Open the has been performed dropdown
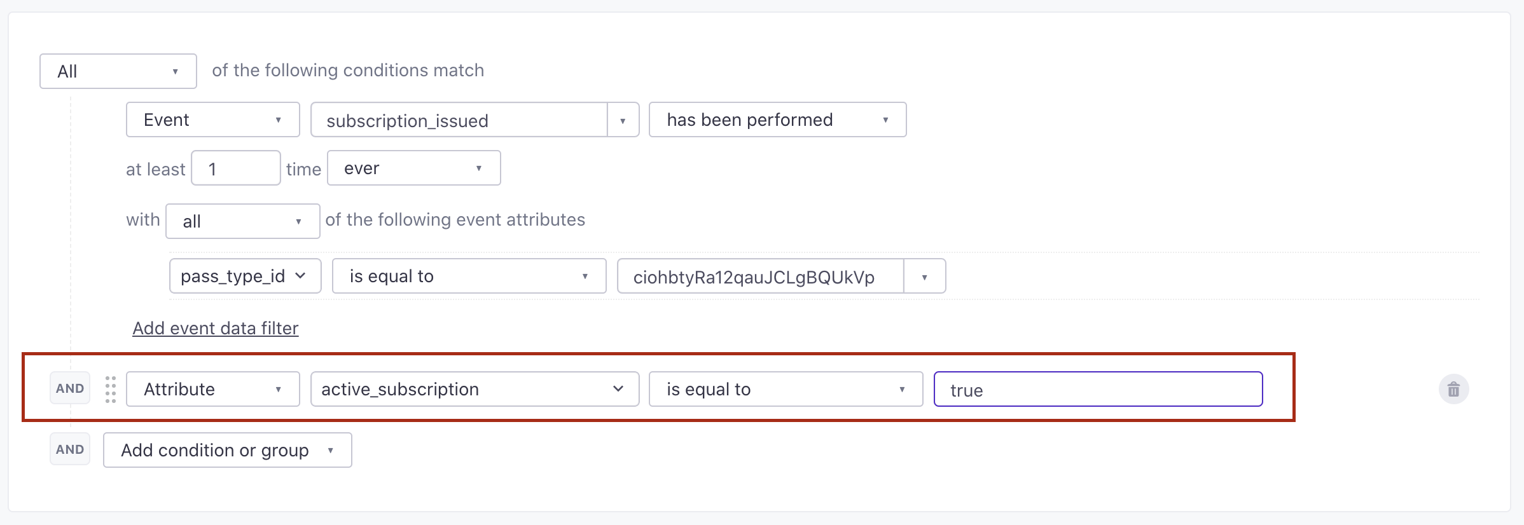 777,120
